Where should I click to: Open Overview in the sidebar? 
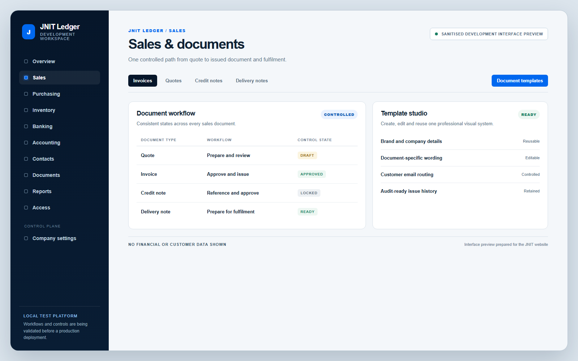coord(60,61)
